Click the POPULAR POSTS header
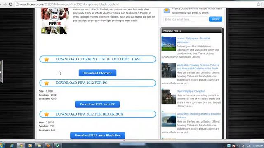 191,31
